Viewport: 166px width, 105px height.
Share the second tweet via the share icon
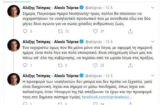click(x=130, y=65)
